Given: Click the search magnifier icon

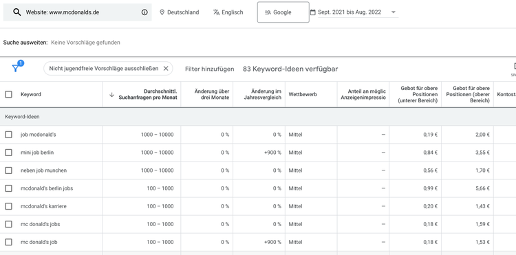Looking at the screenshot, I should [17, 12].
